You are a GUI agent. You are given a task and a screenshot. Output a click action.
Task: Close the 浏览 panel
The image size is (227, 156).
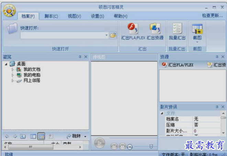pos(86,57)
